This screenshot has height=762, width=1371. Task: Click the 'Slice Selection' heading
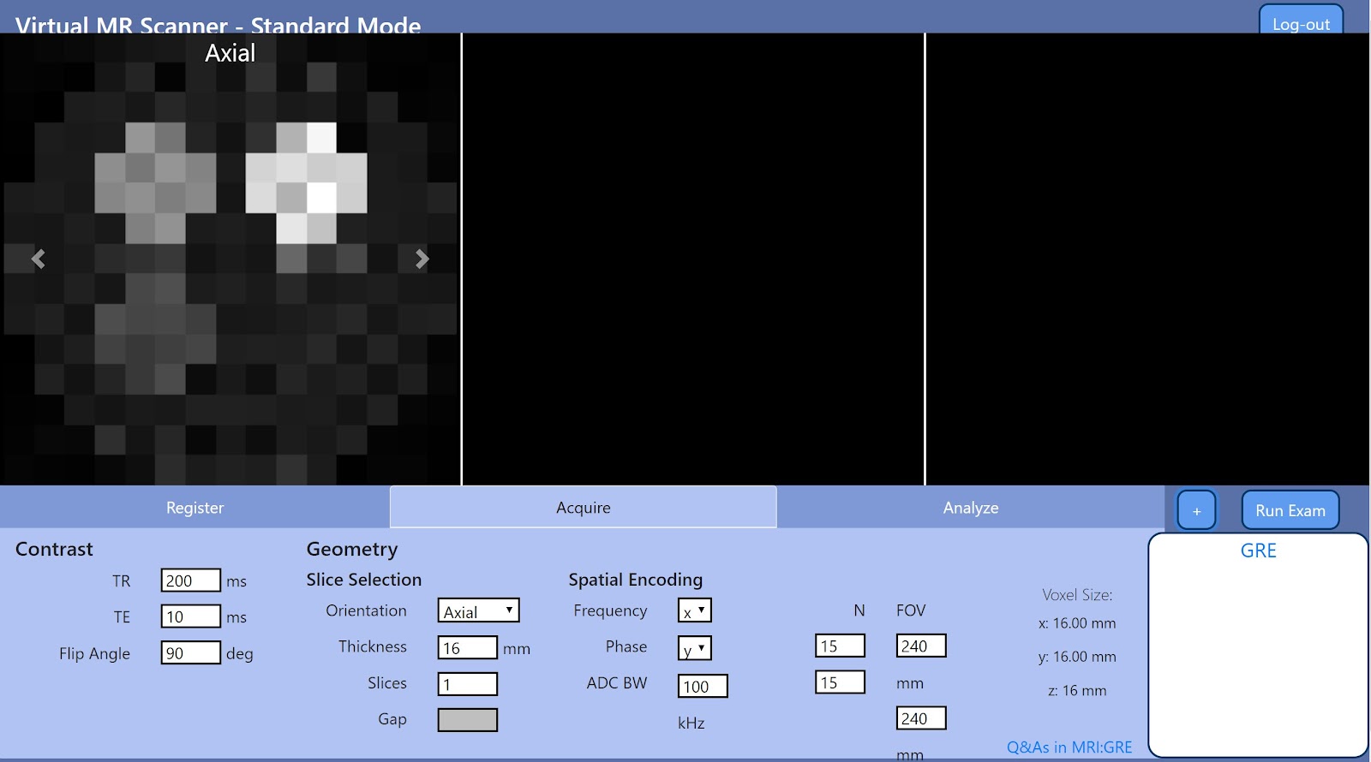click(364, 580)
